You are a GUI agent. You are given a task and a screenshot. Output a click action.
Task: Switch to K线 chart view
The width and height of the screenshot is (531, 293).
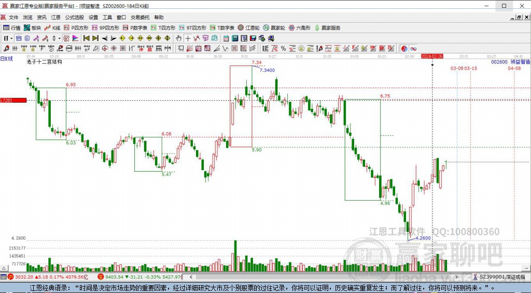click(52, 28)
